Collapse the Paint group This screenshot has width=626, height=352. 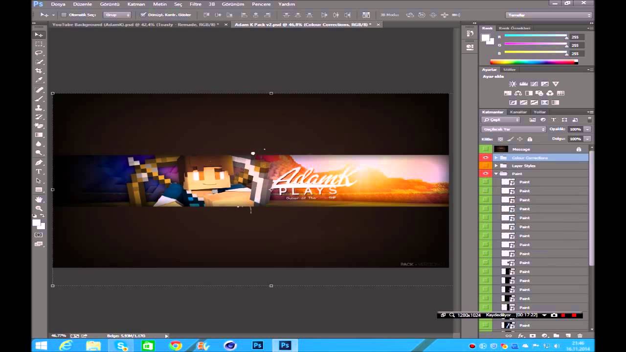coord(496,174)
